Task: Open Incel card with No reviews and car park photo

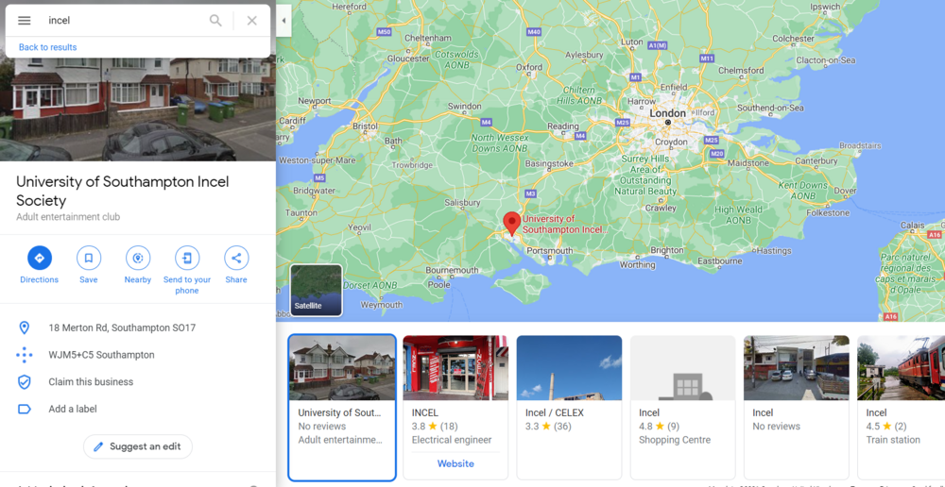Action: 796,408
